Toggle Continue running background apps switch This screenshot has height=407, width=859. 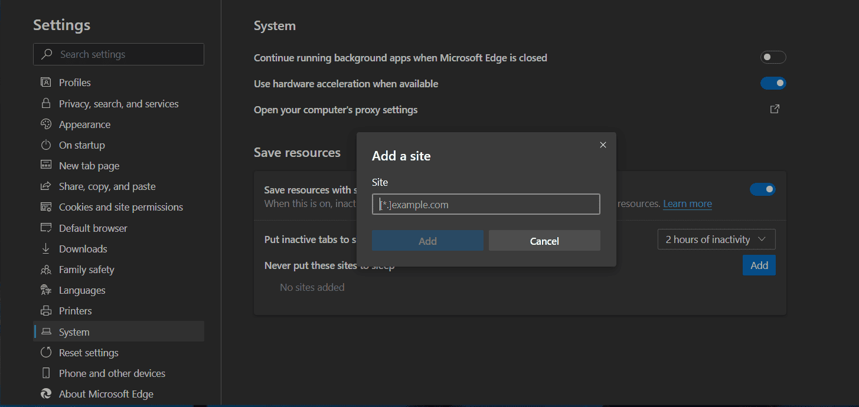coord(773,57)
